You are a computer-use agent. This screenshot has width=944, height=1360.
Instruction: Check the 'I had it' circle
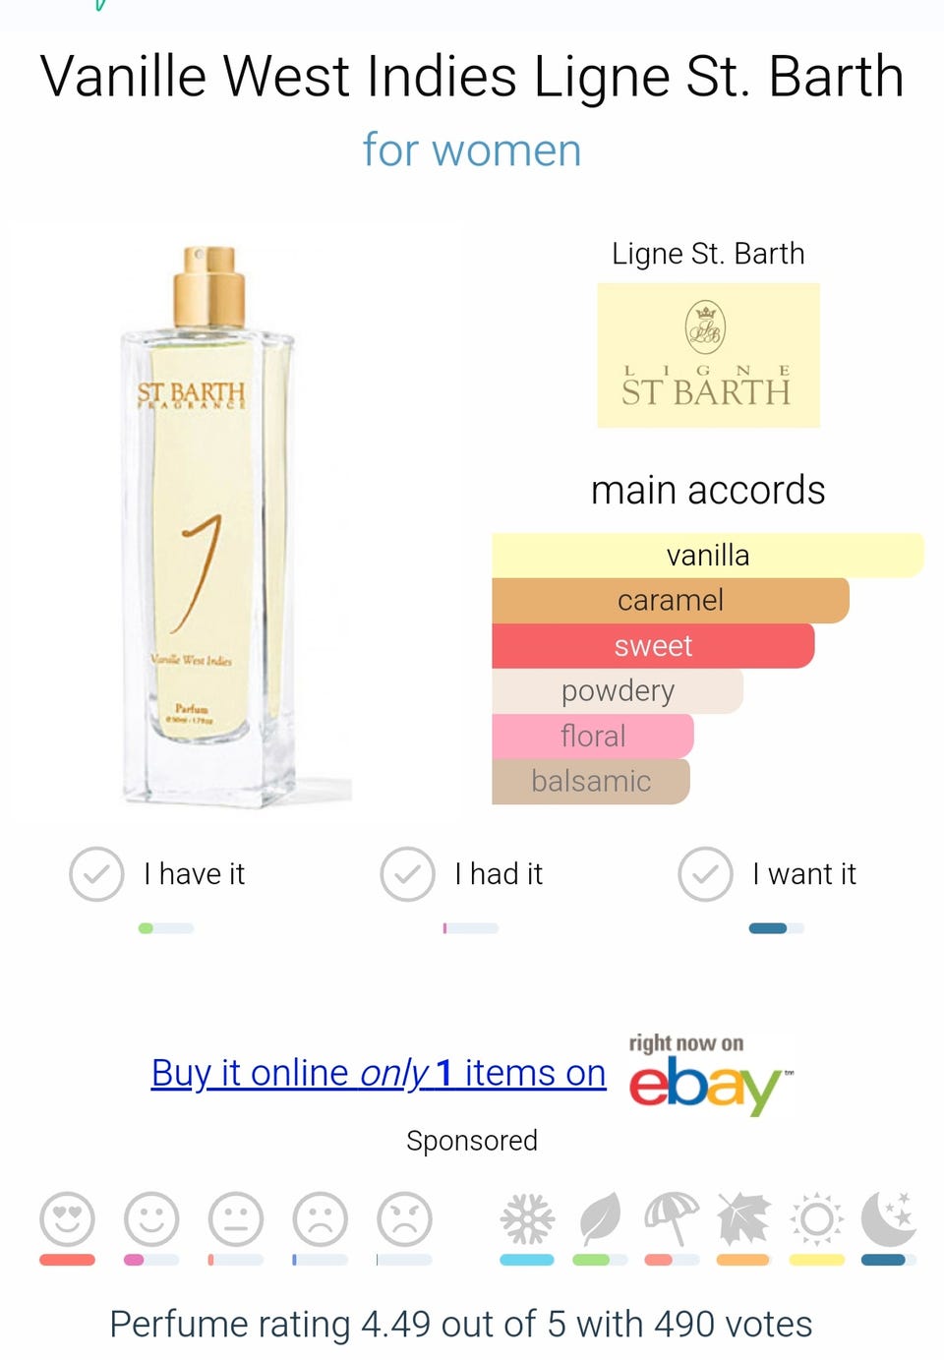[407, 874]
